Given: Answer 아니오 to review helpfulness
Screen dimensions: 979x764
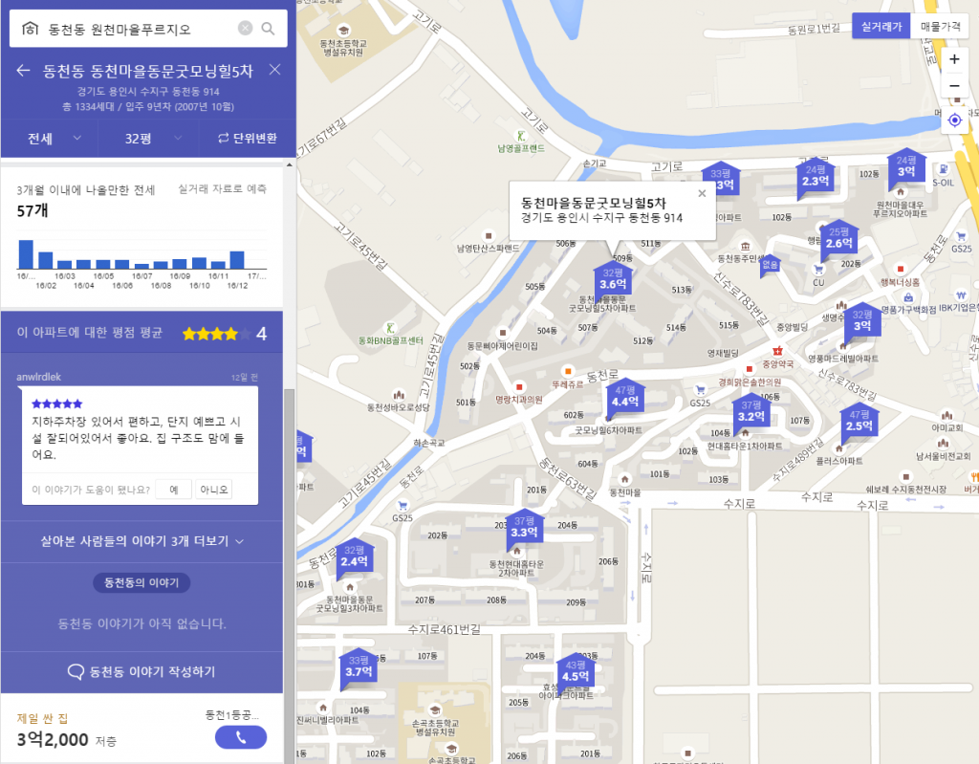Looking at the screenshot, I should click(213, 490).
